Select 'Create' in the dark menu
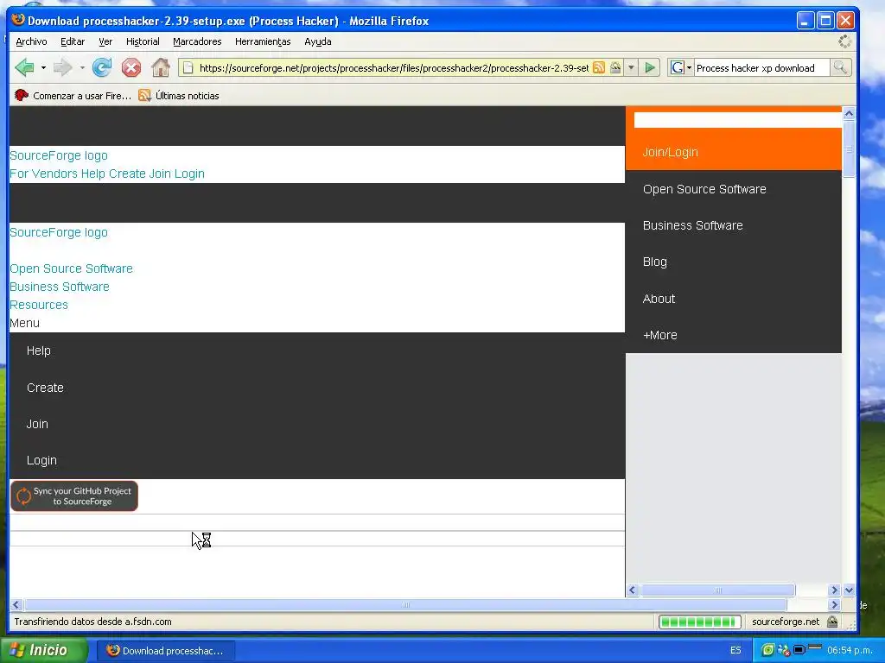885x663 pixels. pos(45,388)
